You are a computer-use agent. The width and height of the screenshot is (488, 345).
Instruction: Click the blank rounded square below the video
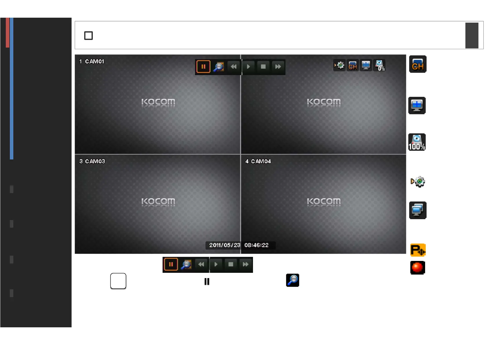[118, 281]
